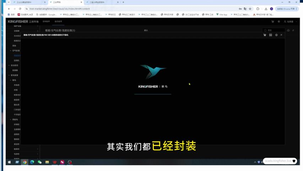The width and height of the screenshot is (303, 171).
Task: Show hidden system tray icons
Action: pos(255,162)
